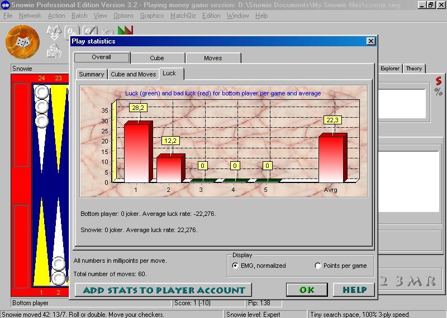
Task: Open the Graphics menu
Action: 151,16
